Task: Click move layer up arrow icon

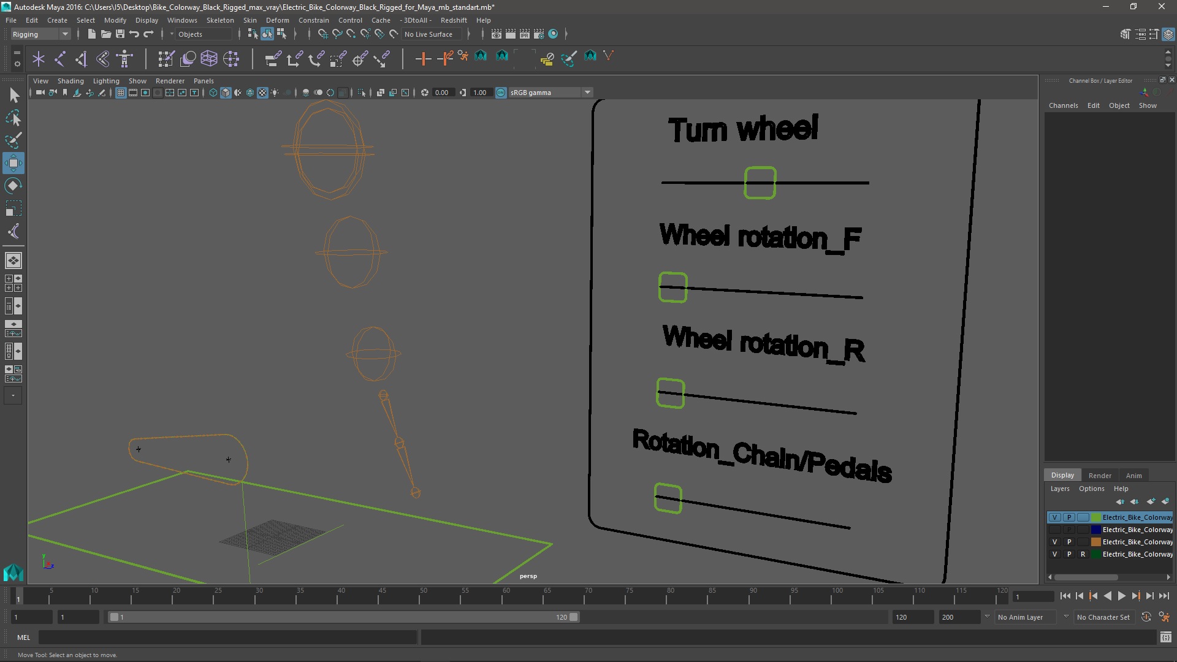Action: tap(1120, 501)
